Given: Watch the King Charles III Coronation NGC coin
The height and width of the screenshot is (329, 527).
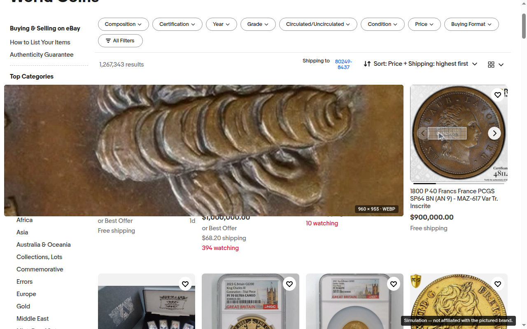Looking at the screenshot, I should click(x=289, y=284).
